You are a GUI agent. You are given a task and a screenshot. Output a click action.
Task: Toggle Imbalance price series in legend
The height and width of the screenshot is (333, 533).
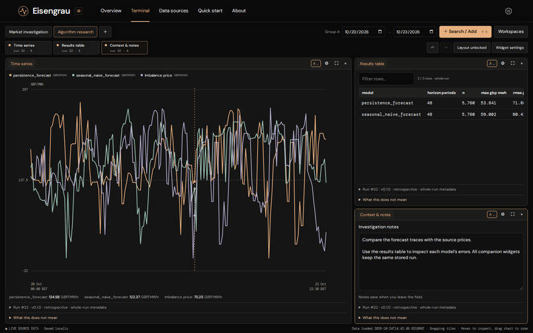pyautogui.click(x=164, y=75)
